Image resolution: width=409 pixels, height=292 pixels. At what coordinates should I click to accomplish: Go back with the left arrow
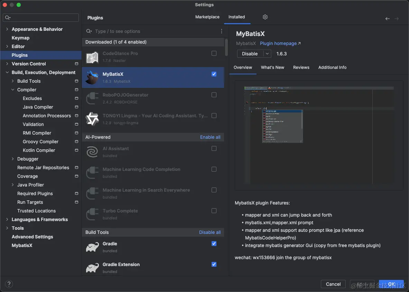point(387,19)
